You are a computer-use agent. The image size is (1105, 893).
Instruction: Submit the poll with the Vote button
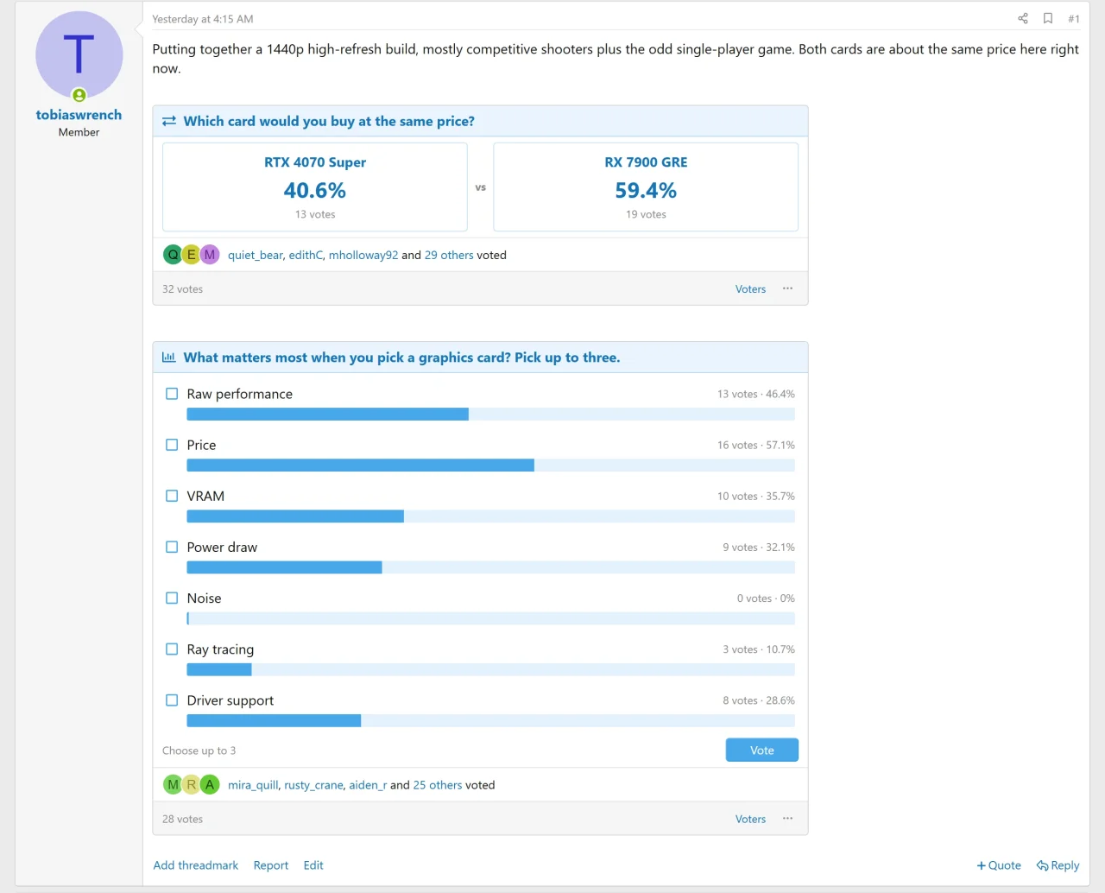[761, 750]
